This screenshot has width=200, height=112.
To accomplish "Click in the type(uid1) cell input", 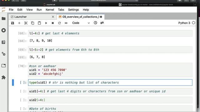I will point(110,82).
